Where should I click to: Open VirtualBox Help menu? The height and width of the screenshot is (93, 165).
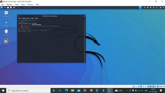(x=37, y=4)
